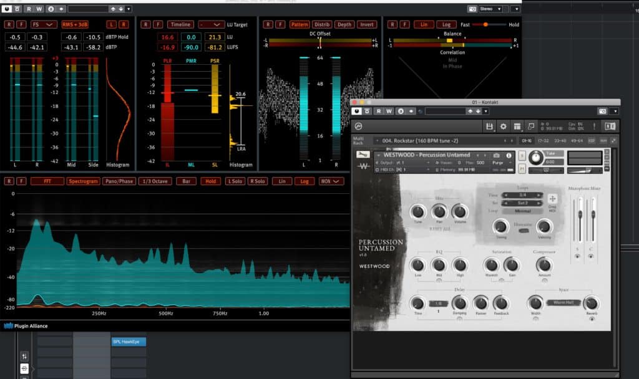Open the Stereo channel configuration dropdown

coord(490,9)
